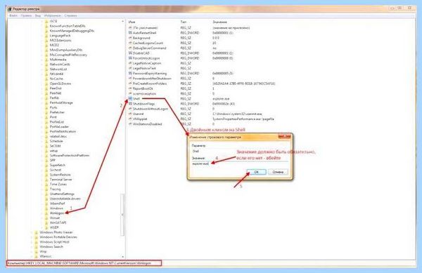
Task: Click the DWORD icon beside AutoRestartShell
Action: tap(130, 33)
